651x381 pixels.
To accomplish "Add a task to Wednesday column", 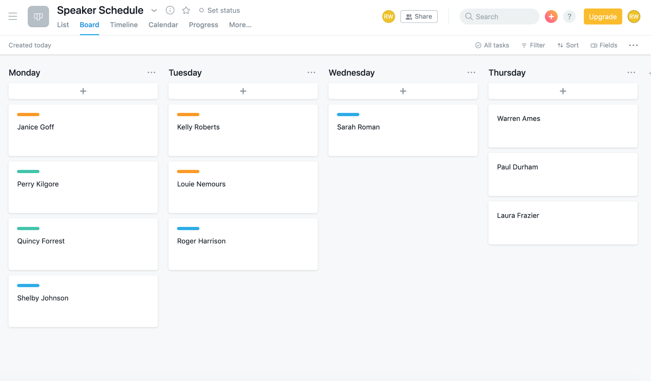I will pos(403,91).
